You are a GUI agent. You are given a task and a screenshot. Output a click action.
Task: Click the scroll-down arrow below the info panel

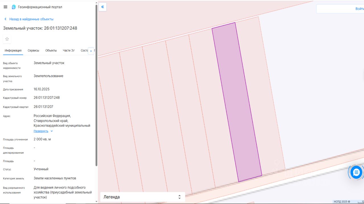96,201
